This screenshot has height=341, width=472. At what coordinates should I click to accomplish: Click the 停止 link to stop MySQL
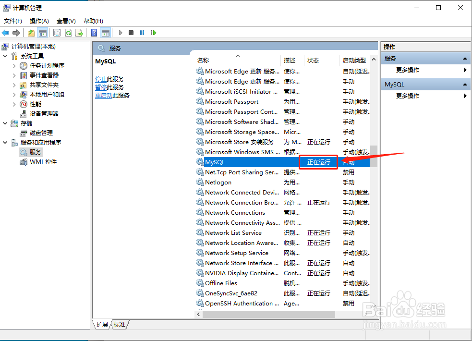pos(101,79)
